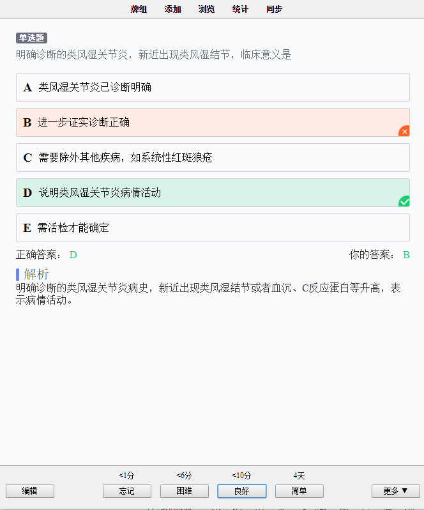Select option B 进一步证实诊断正确
The image size is (424, 510).
click(x=213, y=122)
